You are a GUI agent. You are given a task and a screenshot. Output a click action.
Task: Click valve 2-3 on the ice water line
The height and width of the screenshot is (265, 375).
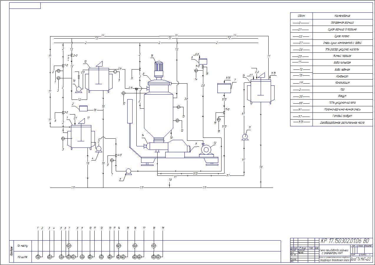[71, 56]
